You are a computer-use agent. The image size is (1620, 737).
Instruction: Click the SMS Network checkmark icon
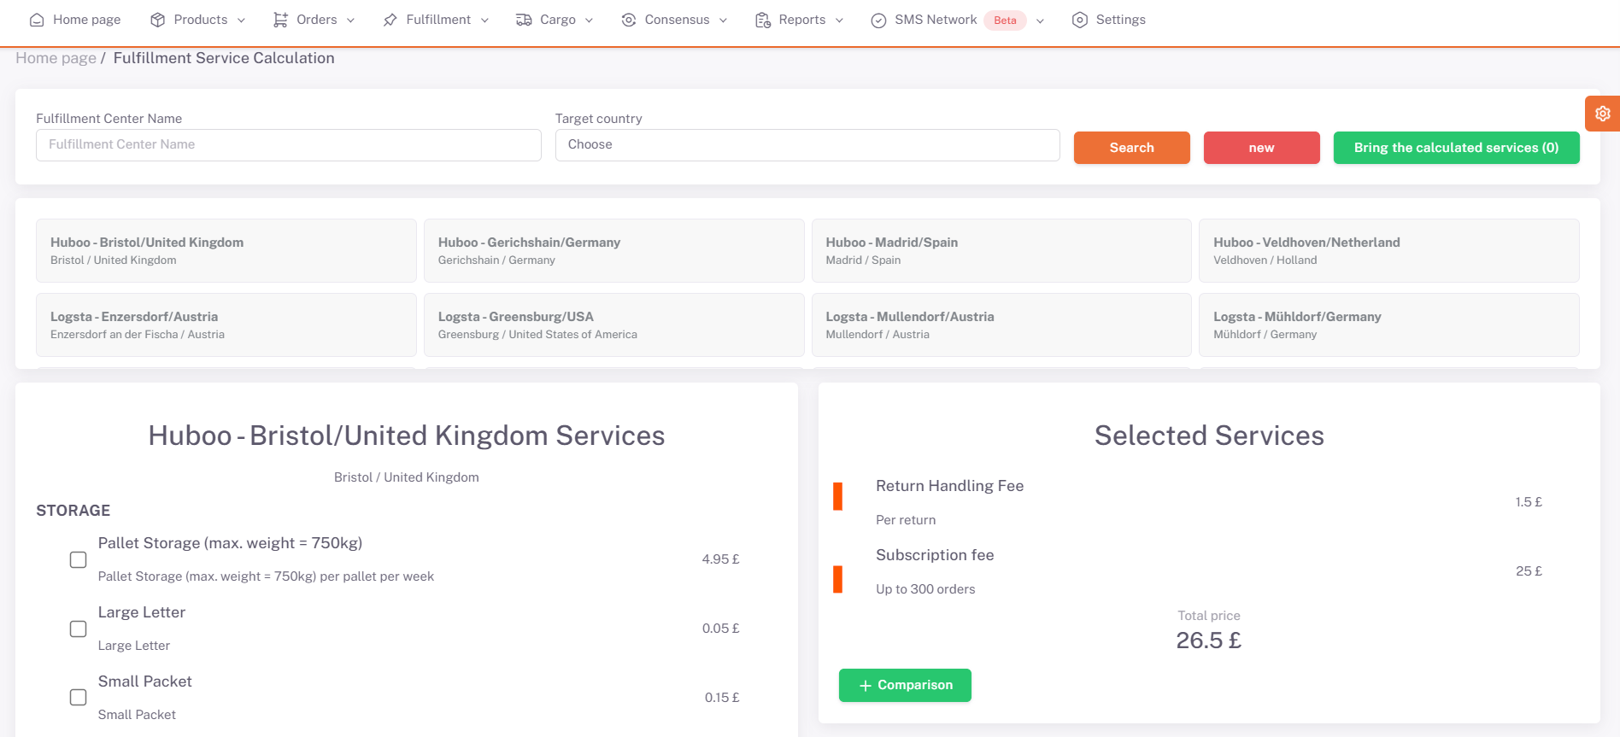(x=878, y=20)
